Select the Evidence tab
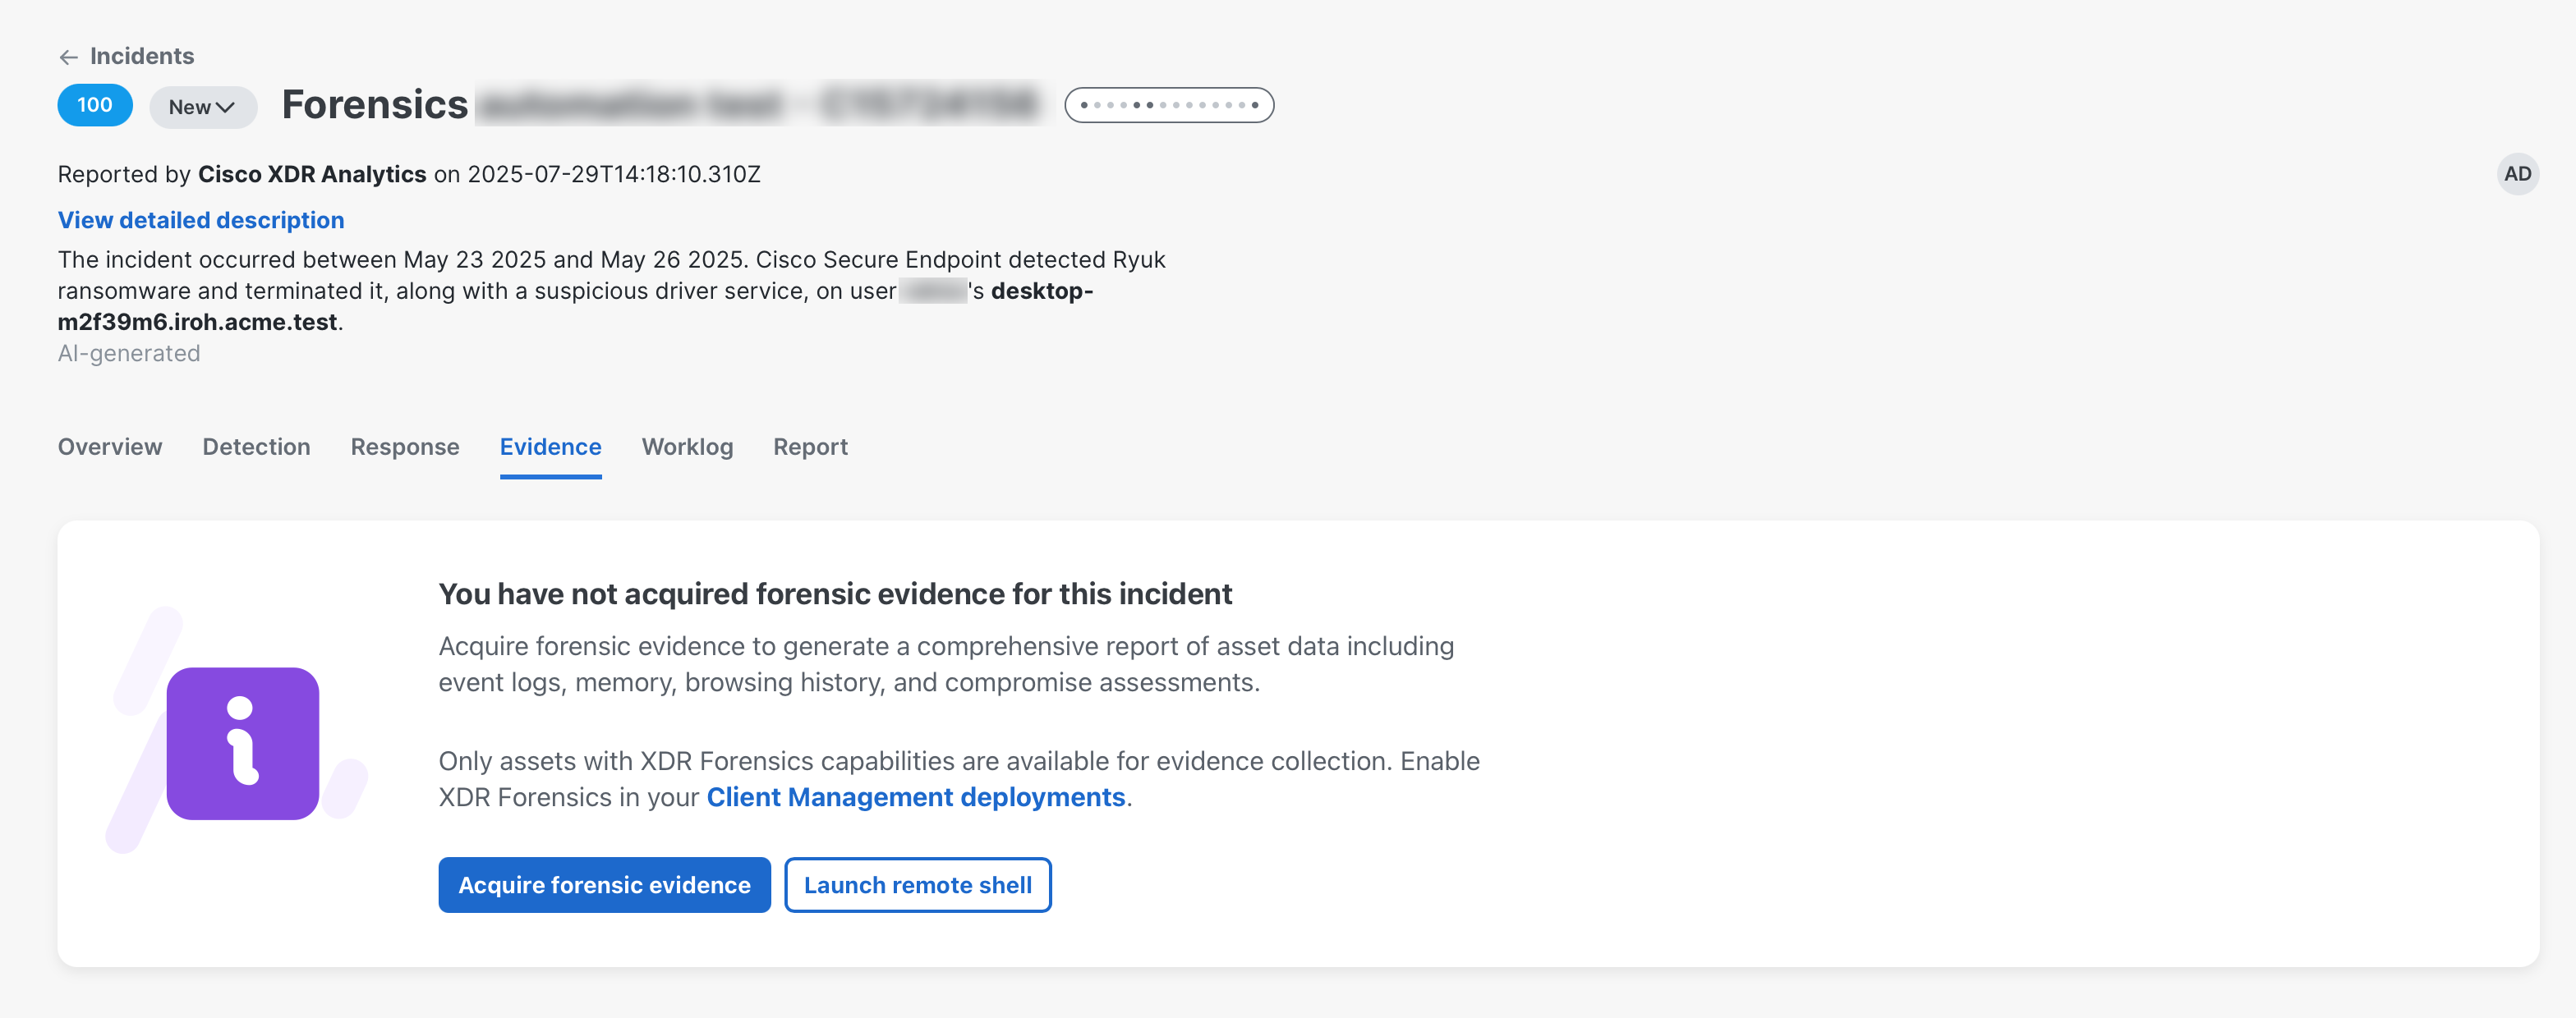Image resolution: width=2576 pixels, height=1018 pixels. click(x=550, y=447)
